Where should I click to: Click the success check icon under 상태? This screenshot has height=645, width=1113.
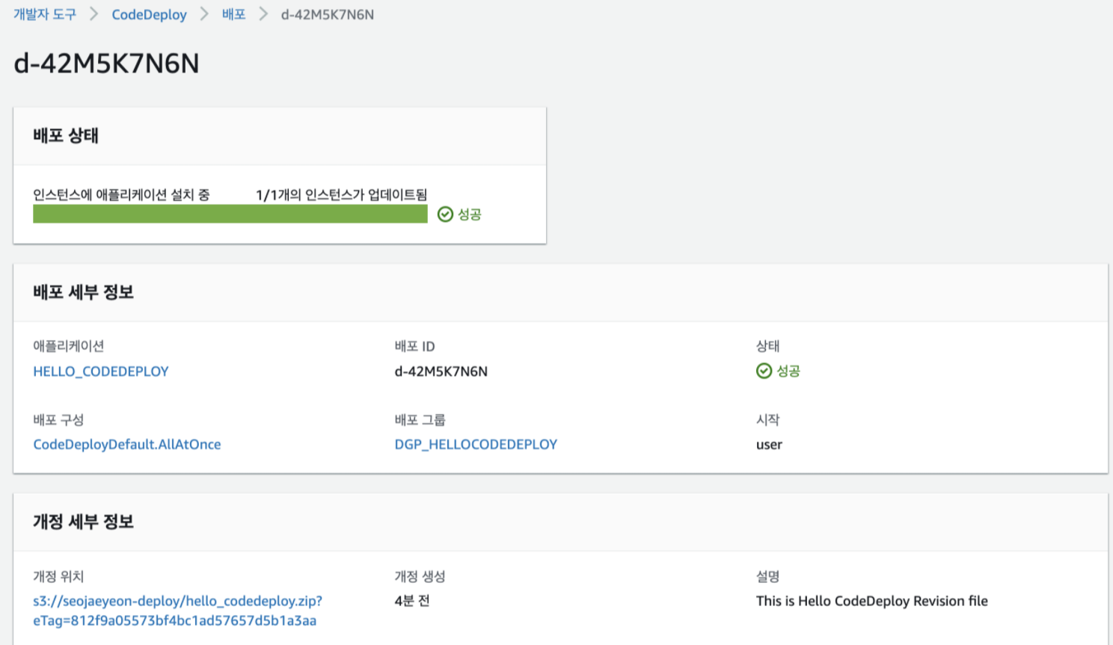click(x=764, y=371)
